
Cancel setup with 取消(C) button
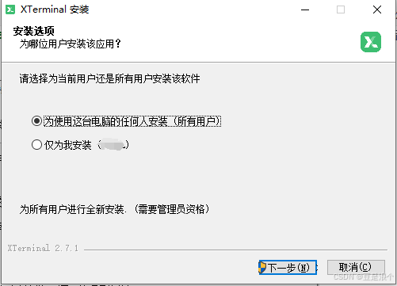[356, 267]
